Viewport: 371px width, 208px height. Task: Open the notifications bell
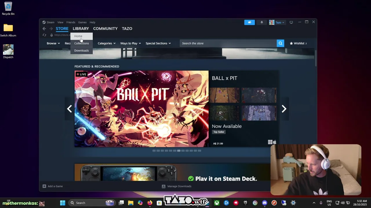pyautogui.click(x=262, y=22)
